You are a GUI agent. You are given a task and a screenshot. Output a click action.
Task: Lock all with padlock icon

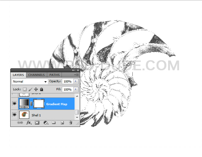click(41, 89)
